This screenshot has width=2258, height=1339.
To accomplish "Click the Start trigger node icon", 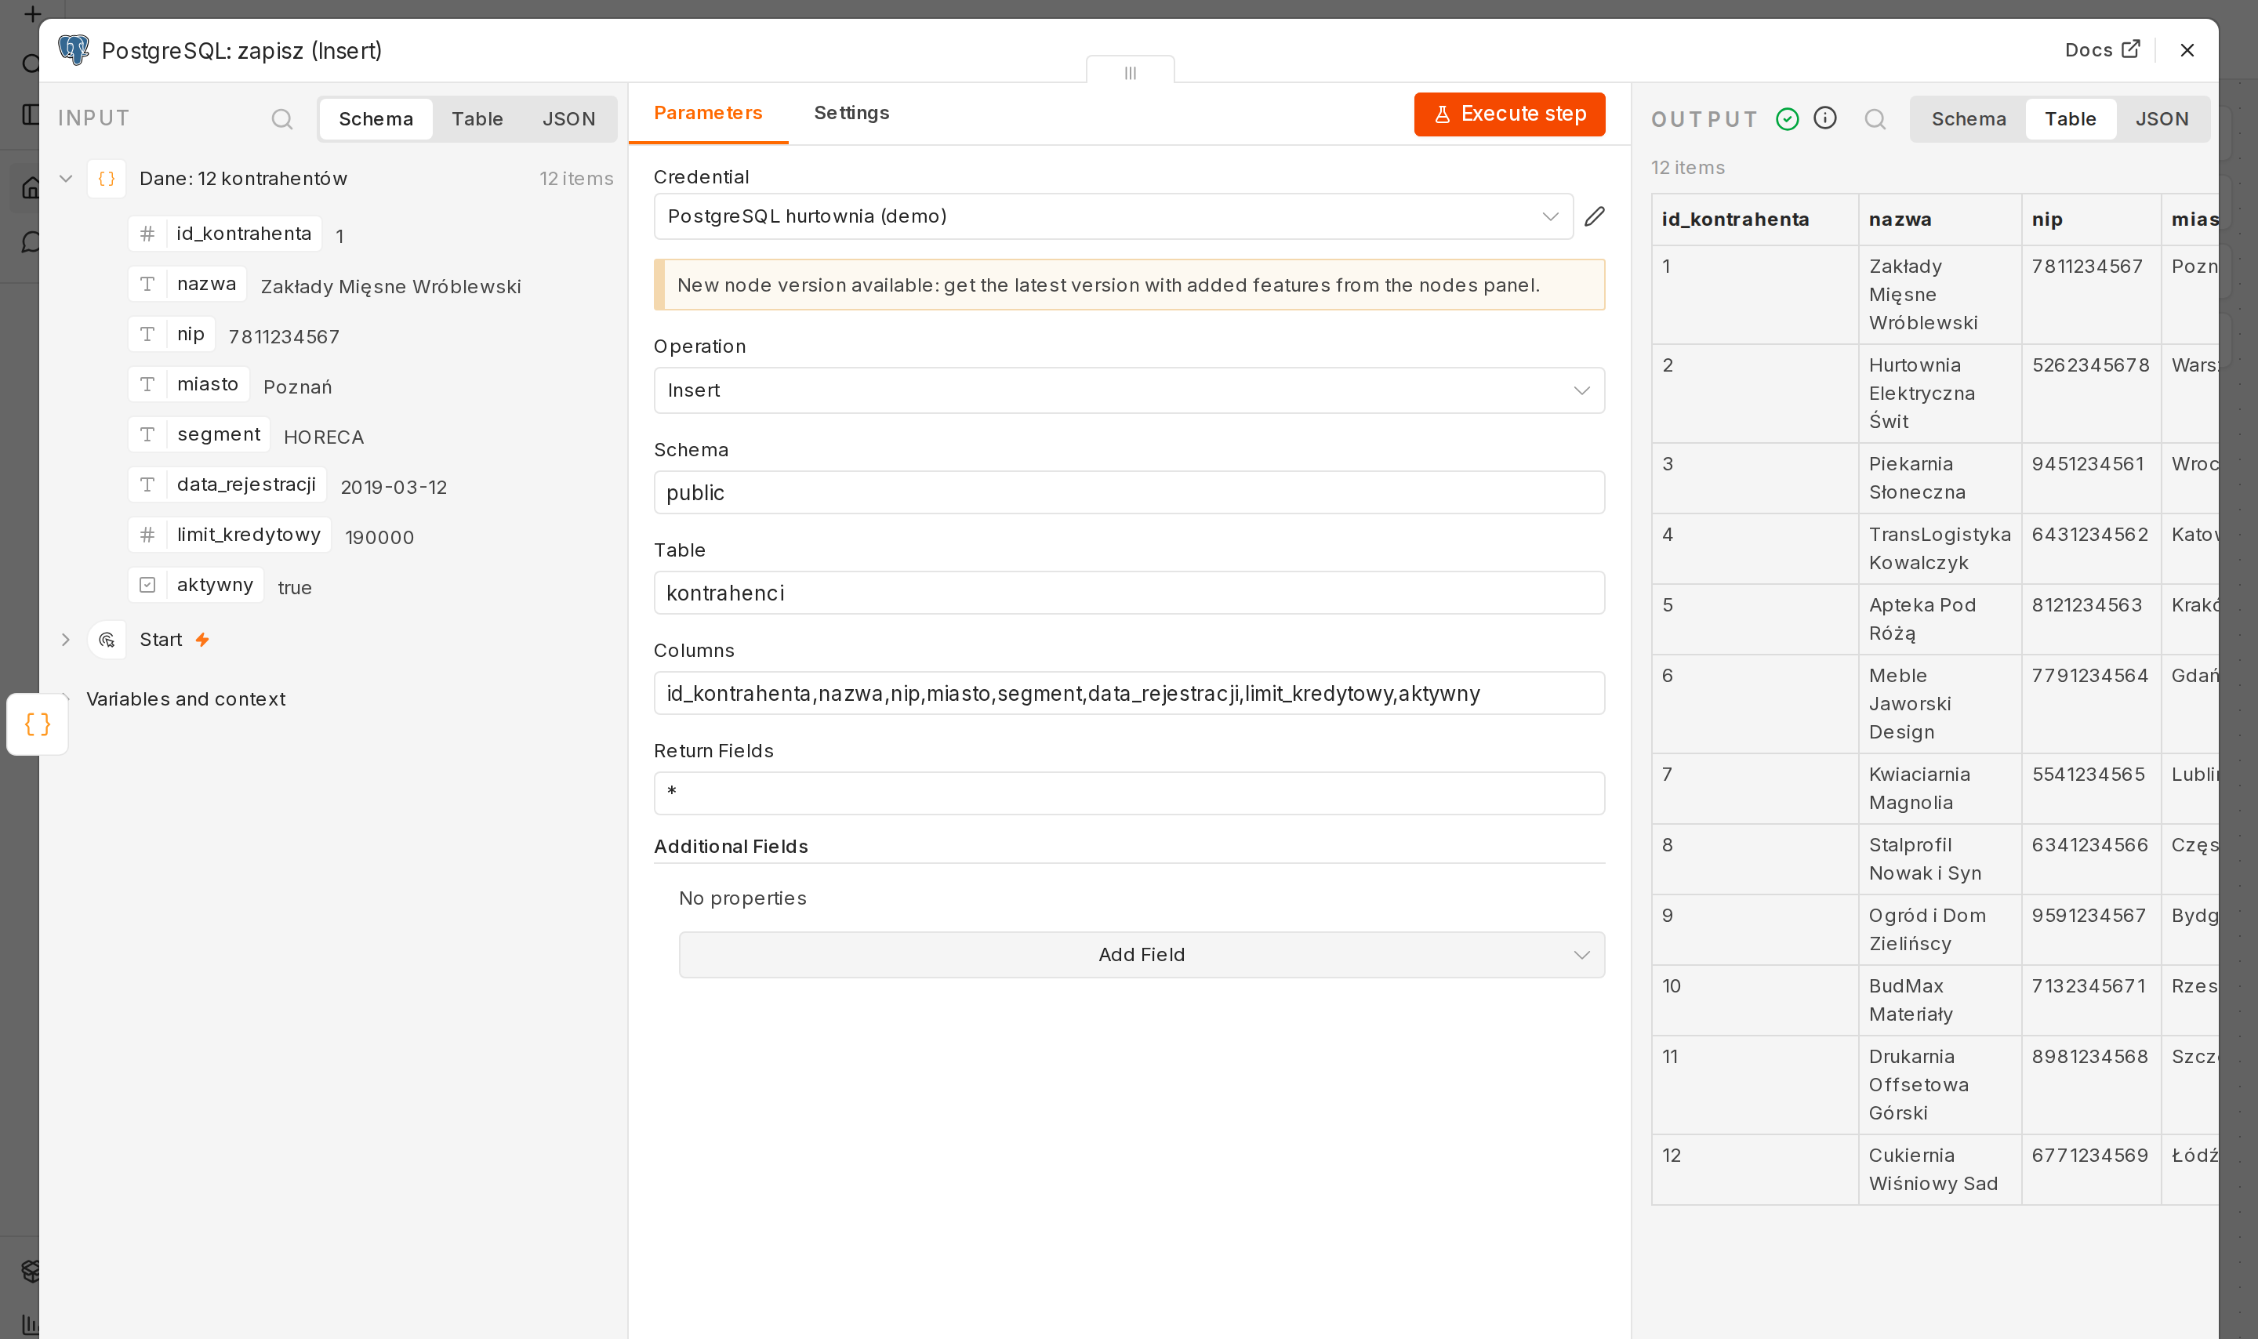I will [107, 640].
